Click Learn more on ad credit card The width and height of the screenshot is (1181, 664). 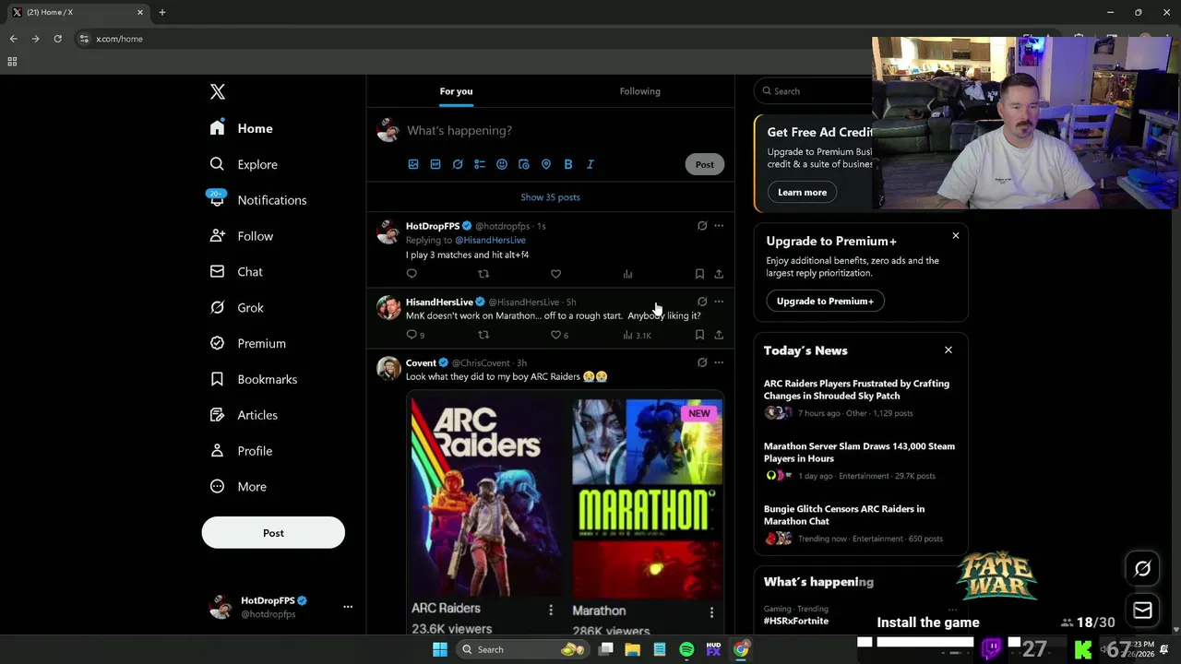click(802, 192)
